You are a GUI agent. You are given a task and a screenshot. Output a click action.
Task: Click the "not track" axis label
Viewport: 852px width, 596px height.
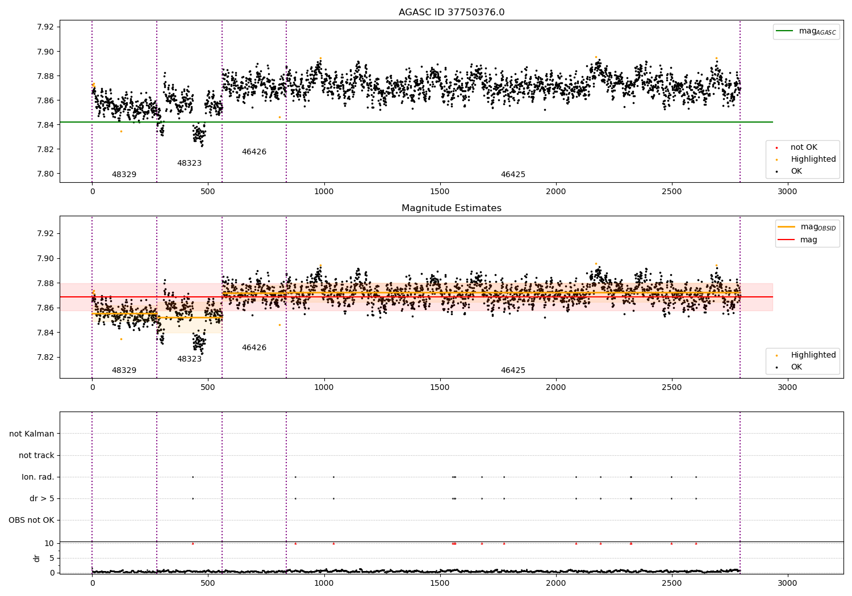36,456
